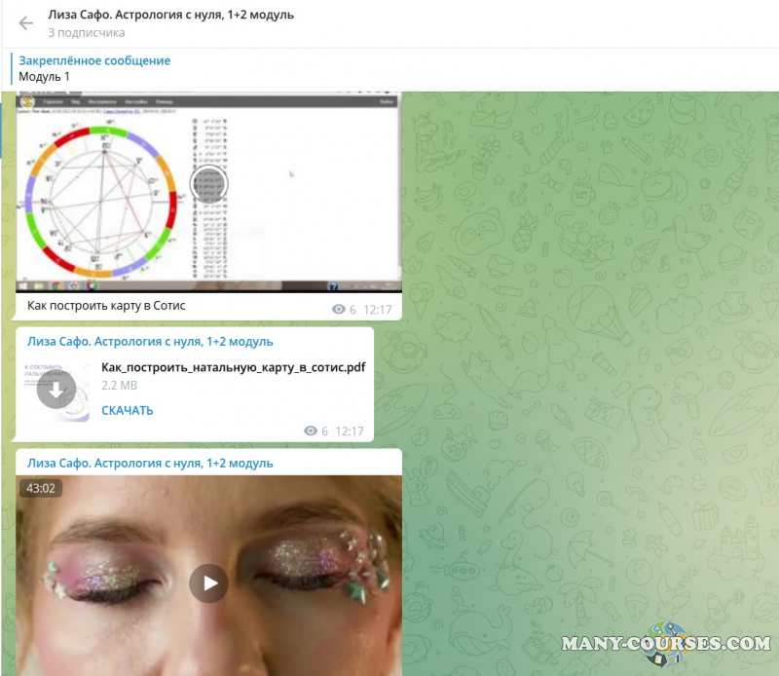
Task: Click the views eye icon on PDF message
Action: 311,432
